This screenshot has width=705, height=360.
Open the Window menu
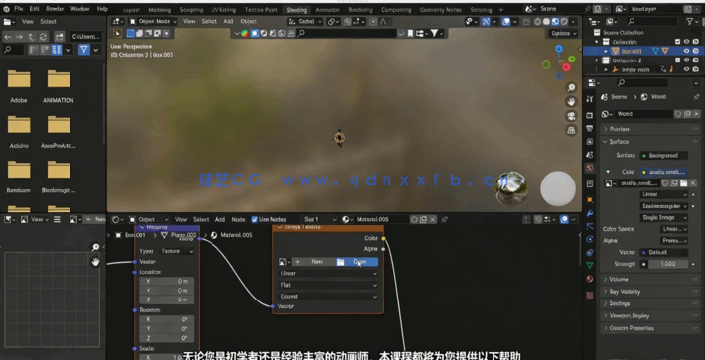tap(80, 9)
